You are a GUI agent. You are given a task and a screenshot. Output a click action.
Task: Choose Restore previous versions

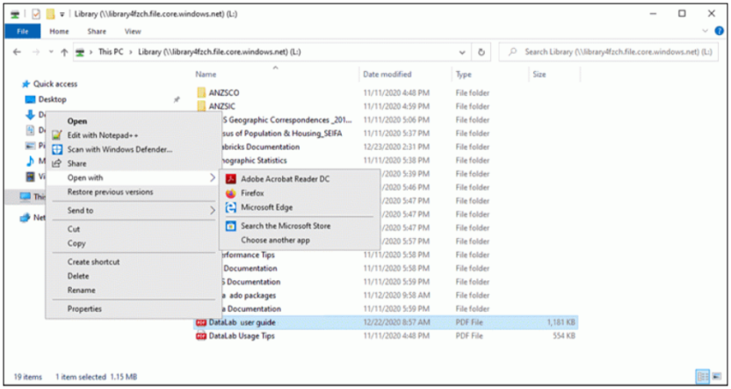(x=110, y=192)
